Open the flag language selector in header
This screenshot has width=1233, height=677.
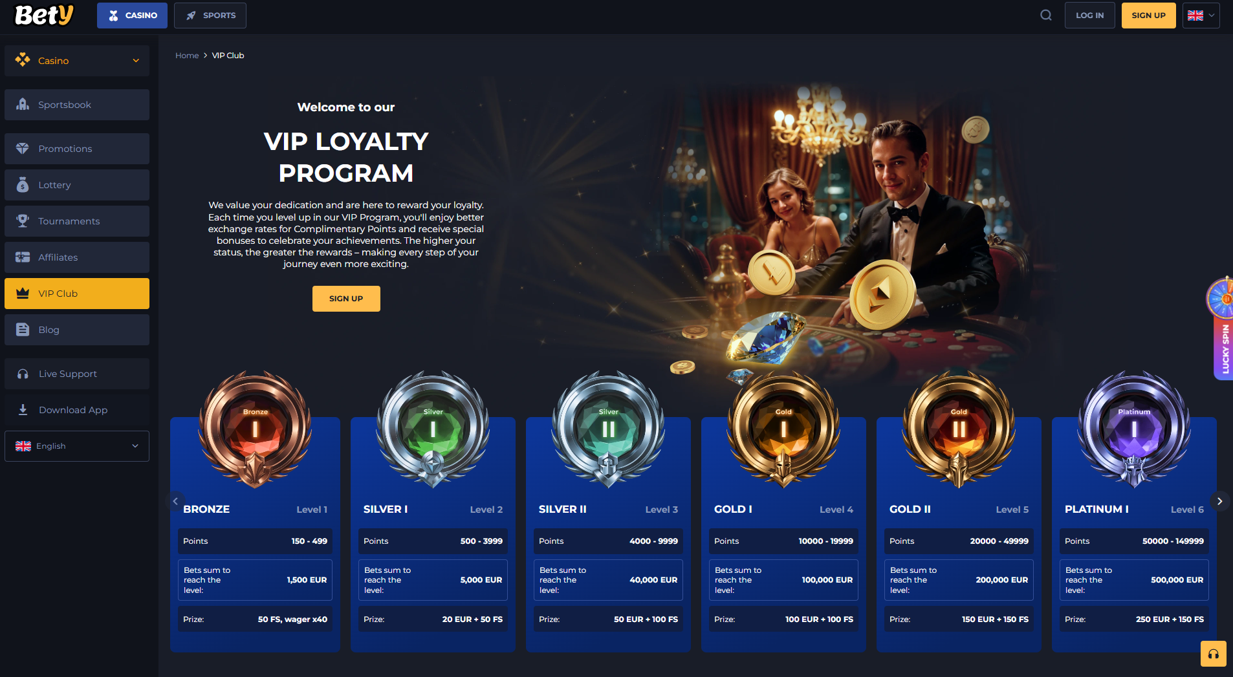(x=1201, y=16)
